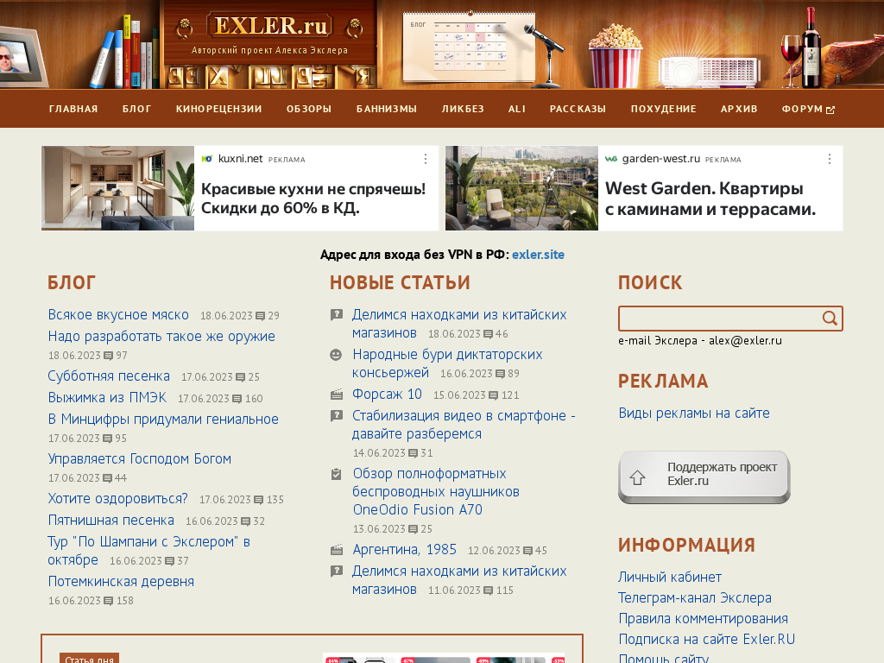The image size is (884, 663).
Task: Click the wine bottle in header
Action: [811, 48]
